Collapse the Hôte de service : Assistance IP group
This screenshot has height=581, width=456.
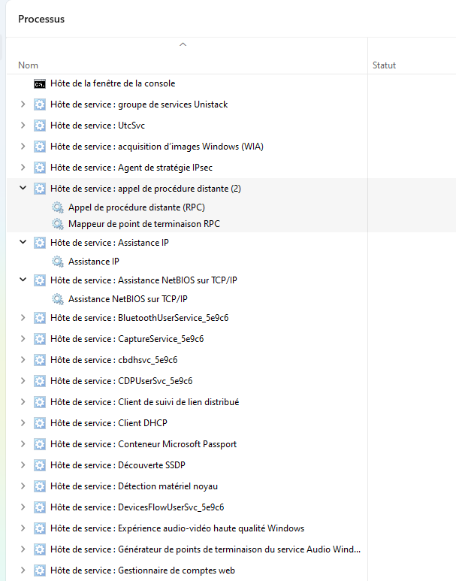pos(23,243)
